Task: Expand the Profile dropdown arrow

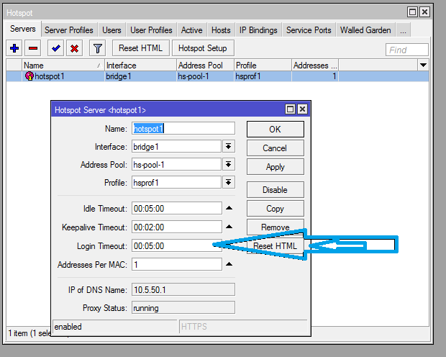Action: point(229,182)
